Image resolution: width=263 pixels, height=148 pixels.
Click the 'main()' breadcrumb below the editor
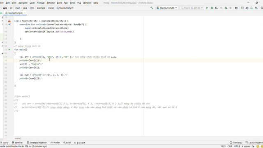pyautogui.click(x=18, y=139)
